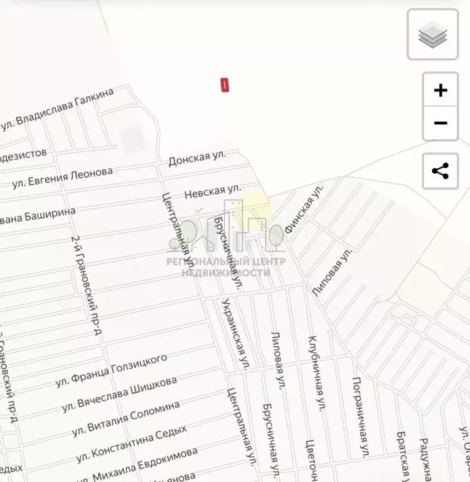The width and height of the screenshot is (470, 482).
Task: Click the Невская ул. street label
Action: [x=212, y=191]
